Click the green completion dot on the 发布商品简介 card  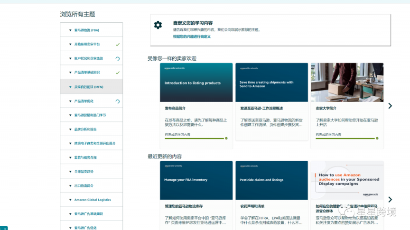[x=226, y=138]
